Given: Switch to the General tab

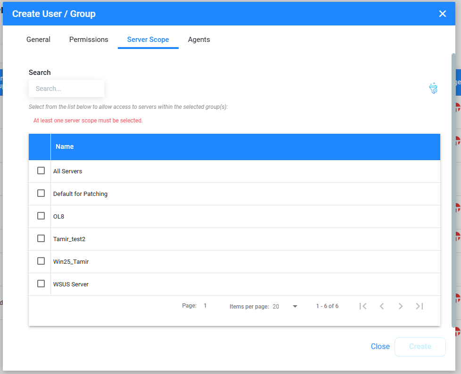Looking at the screenshot, I should [x=38, y=40].
